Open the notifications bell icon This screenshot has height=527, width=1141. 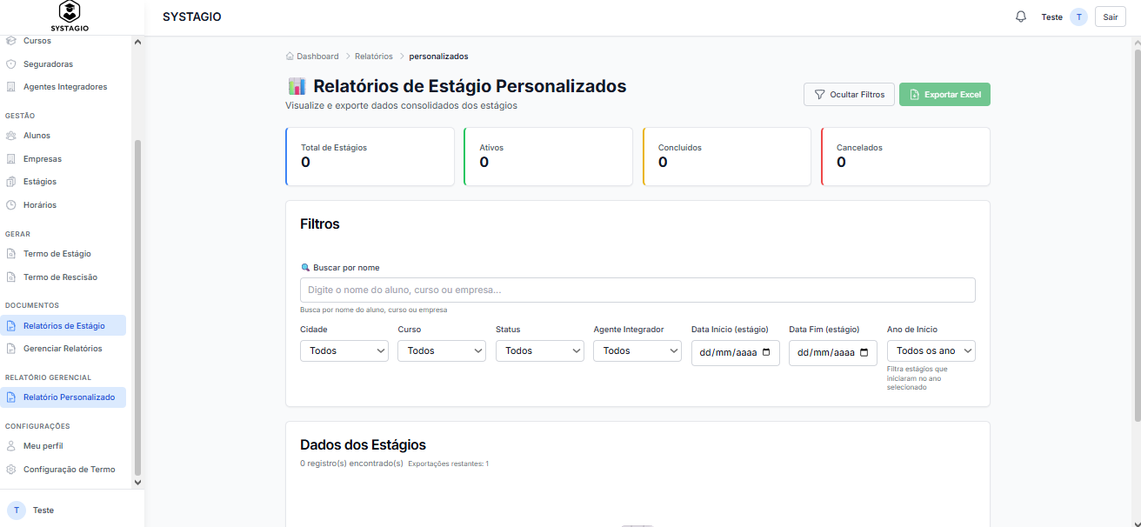coord(1021,17)
